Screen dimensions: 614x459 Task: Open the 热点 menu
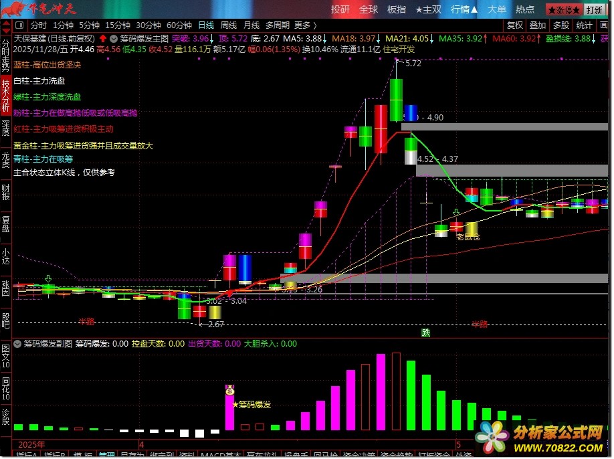point(525,9)
